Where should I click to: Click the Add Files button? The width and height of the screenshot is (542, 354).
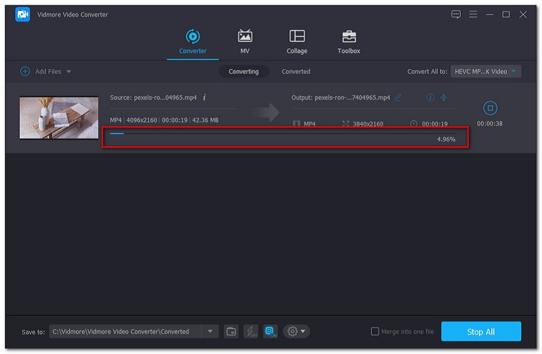[45, 71]
